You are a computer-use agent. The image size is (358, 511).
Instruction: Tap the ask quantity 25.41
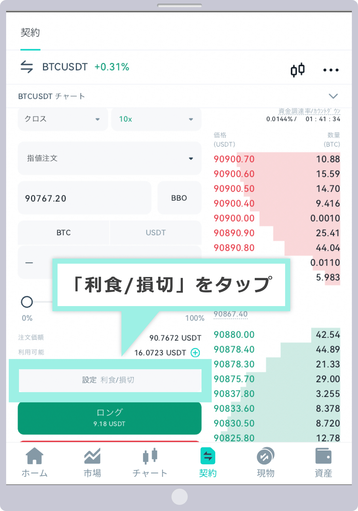[328, 233]
